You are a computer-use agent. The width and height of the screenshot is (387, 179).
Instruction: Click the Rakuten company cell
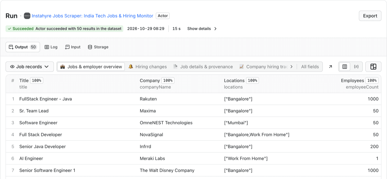point(148,99)
